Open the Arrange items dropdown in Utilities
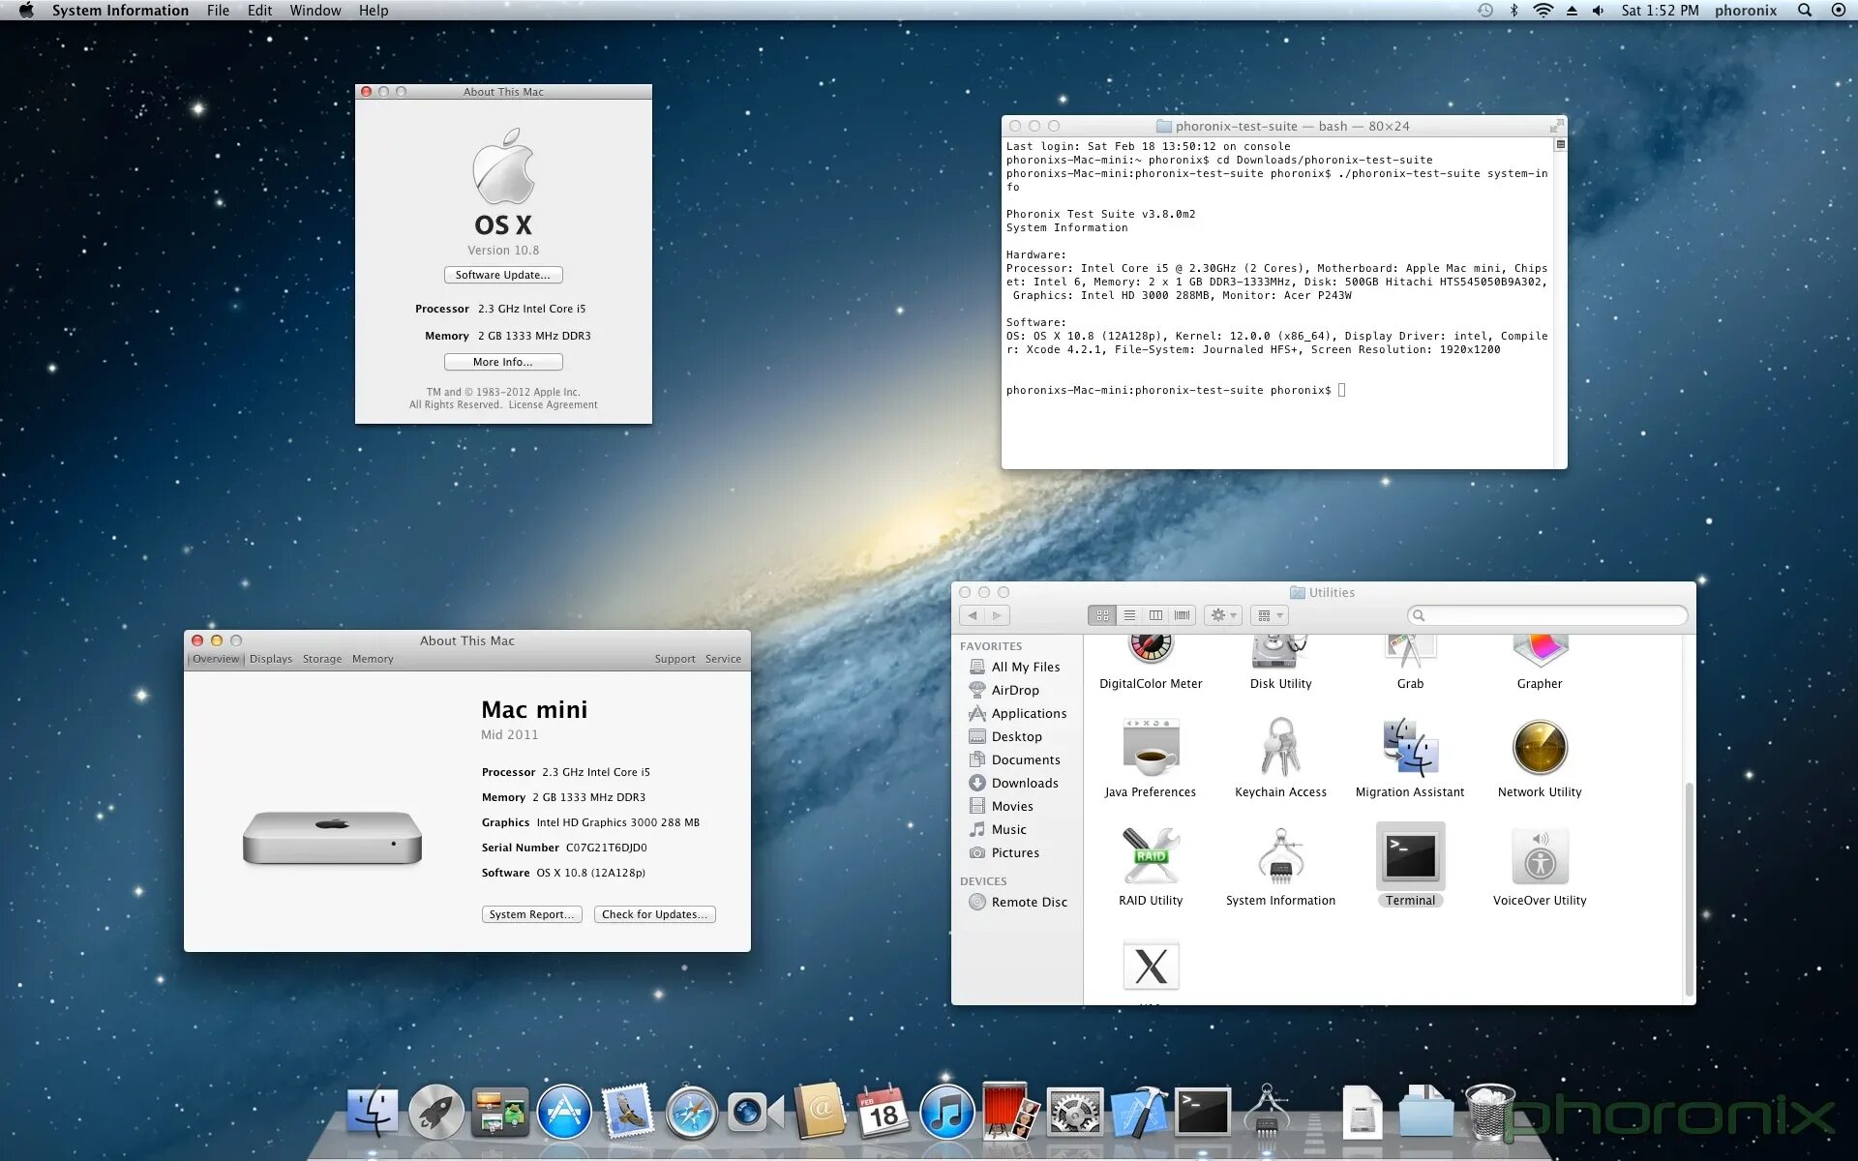 click(x=1270, y=615)
